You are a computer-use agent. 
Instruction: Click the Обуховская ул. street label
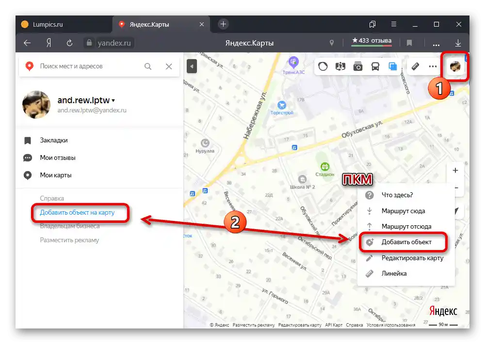pos(362,129)
